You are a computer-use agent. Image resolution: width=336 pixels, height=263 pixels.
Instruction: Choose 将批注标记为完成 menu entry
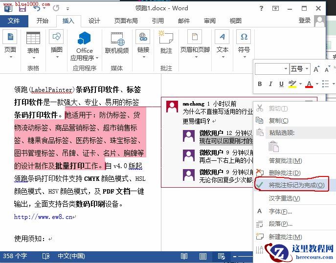296,185
